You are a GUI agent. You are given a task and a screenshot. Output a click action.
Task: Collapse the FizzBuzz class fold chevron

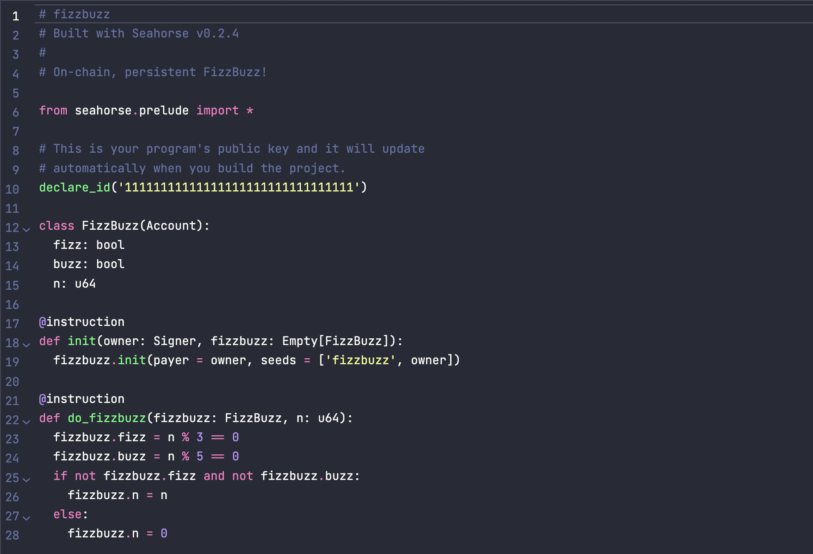click(x=26, y=229)
